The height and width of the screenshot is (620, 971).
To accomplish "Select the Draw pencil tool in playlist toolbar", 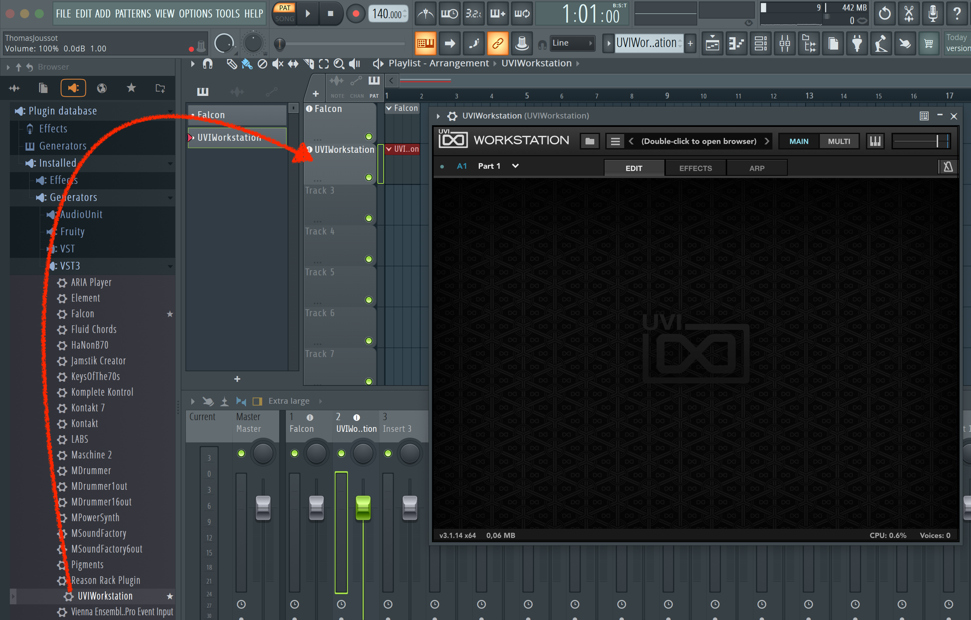I will pyautogui.click(x=231, y=64).
